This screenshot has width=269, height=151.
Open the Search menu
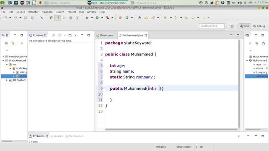60,12
